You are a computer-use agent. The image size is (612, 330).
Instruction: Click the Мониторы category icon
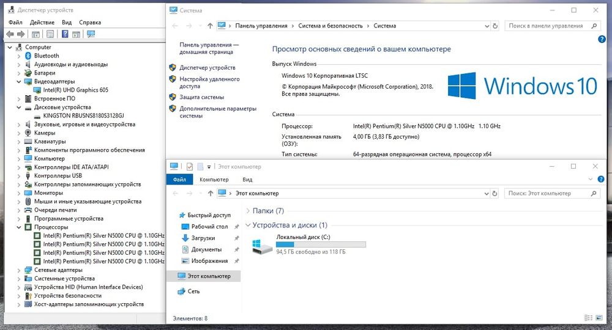[28, 193]
